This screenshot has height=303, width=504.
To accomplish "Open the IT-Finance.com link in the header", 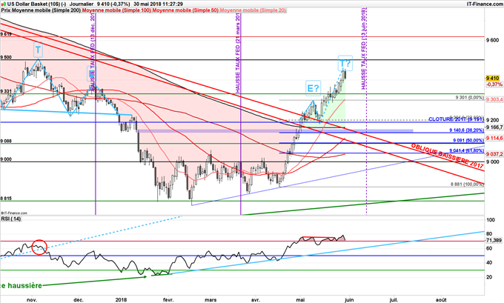I will click(485, 4).
